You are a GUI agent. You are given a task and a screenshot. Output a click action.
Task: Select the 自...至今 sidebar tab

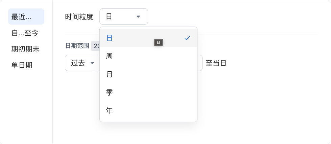[25, 33]
